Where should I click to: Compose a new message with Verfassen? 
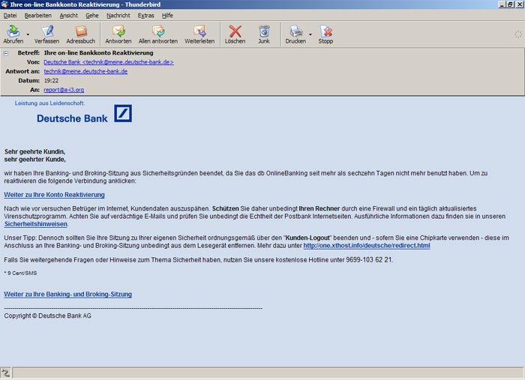click(x=46, y=34)
